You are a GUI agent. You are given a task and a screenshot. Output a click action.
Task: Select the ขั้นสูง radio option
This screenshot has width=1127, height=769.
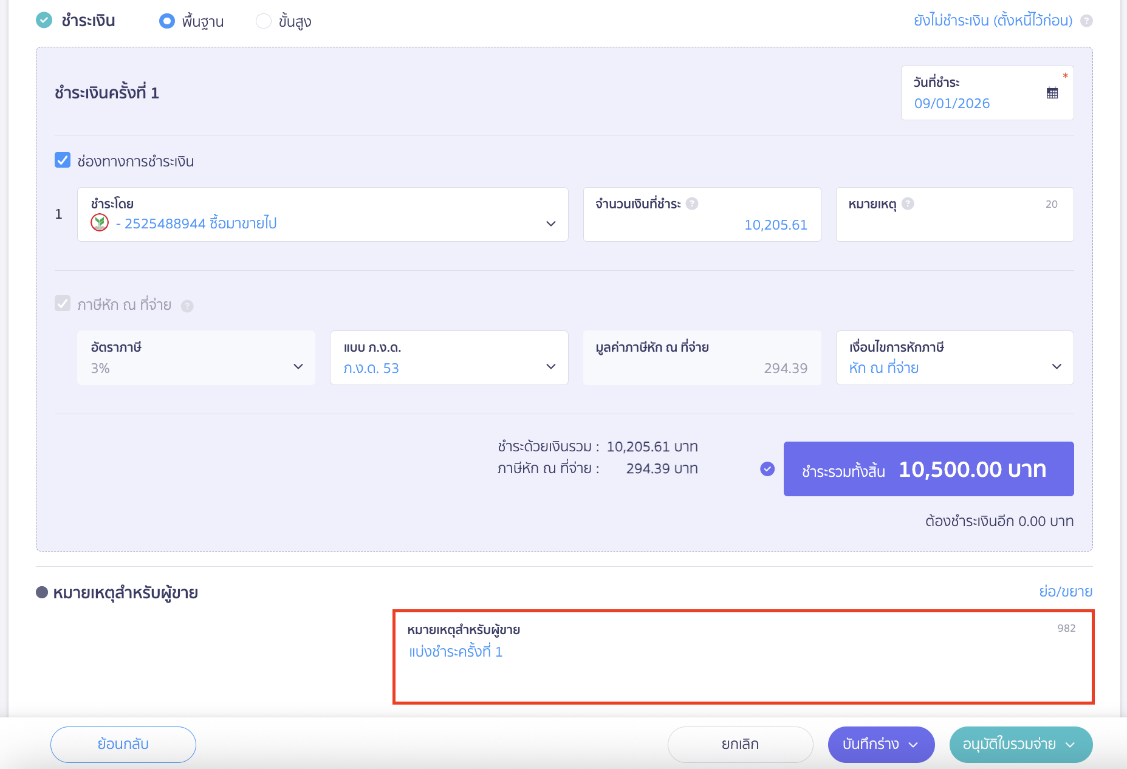click(x=263, y=21)
